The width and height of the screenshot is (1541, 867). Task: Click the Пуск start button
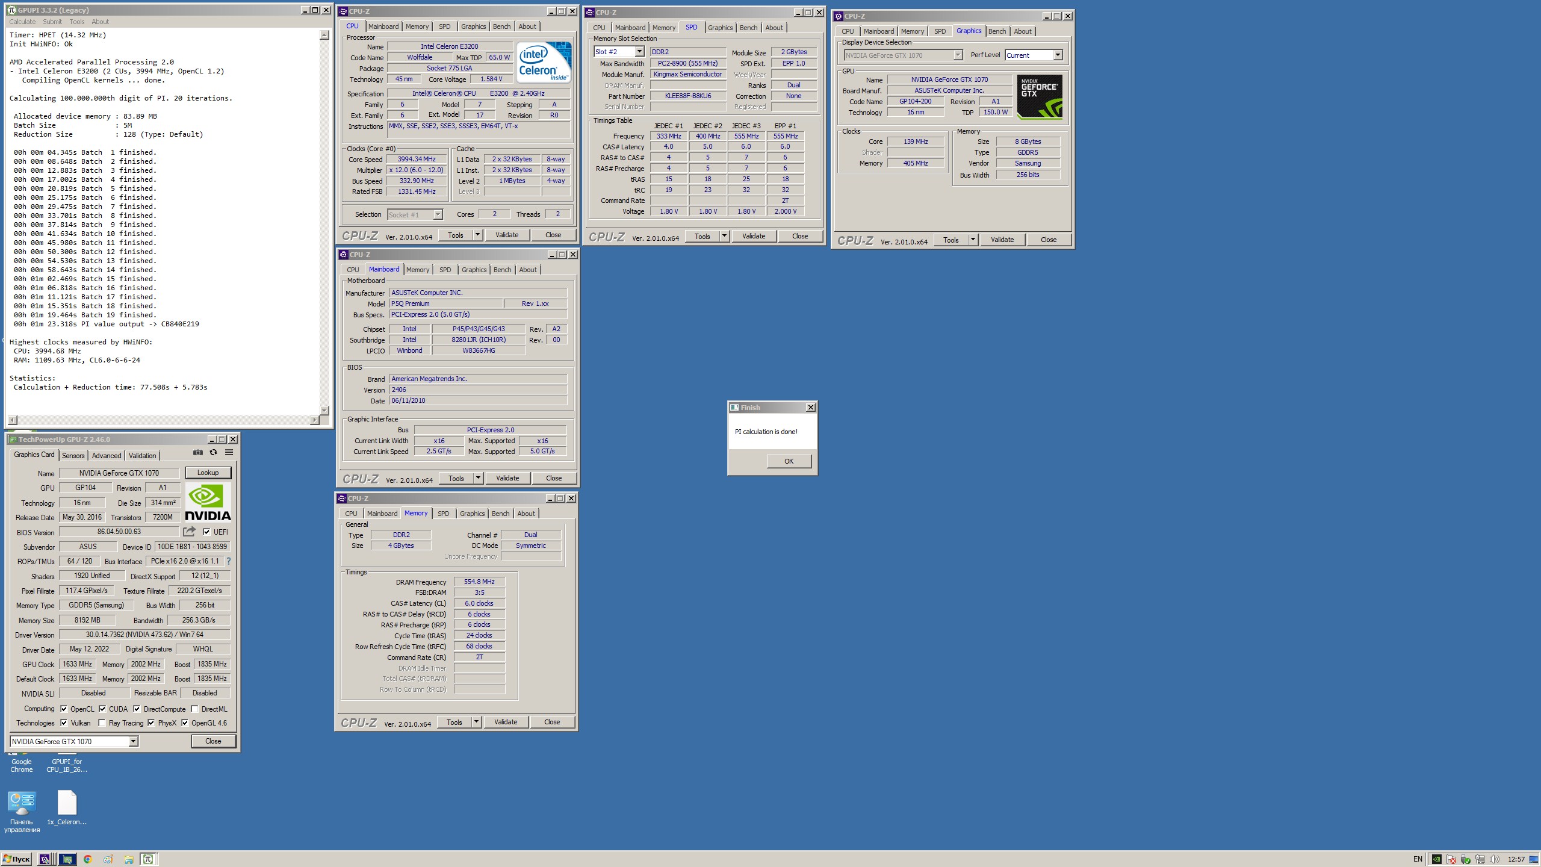pyautogui.click(x=16, y=859)
